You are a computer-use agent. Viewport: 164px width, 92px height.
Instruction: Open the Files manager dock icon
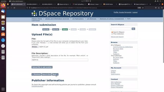point(3,17)
